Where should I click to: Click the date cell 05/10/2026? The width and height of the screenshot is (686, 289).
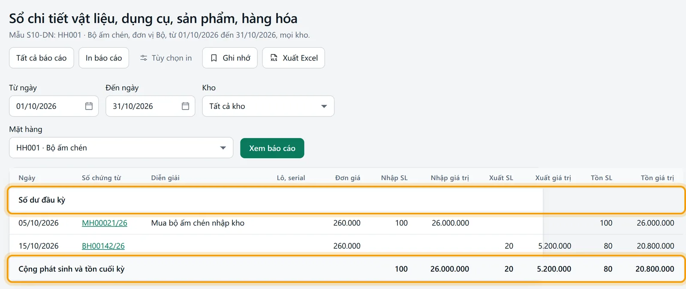pyautogui.click(x=39, y=223)
